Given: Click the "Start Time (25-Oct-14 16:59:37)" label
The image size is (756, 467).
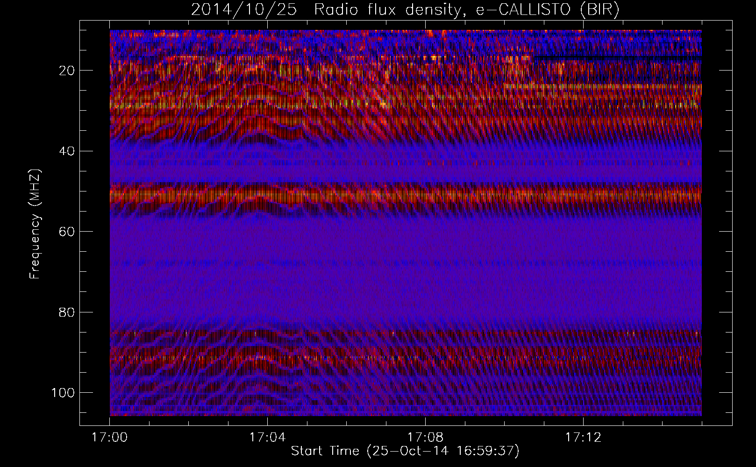Looking at the screenshot, I should [x=405, y=451].
